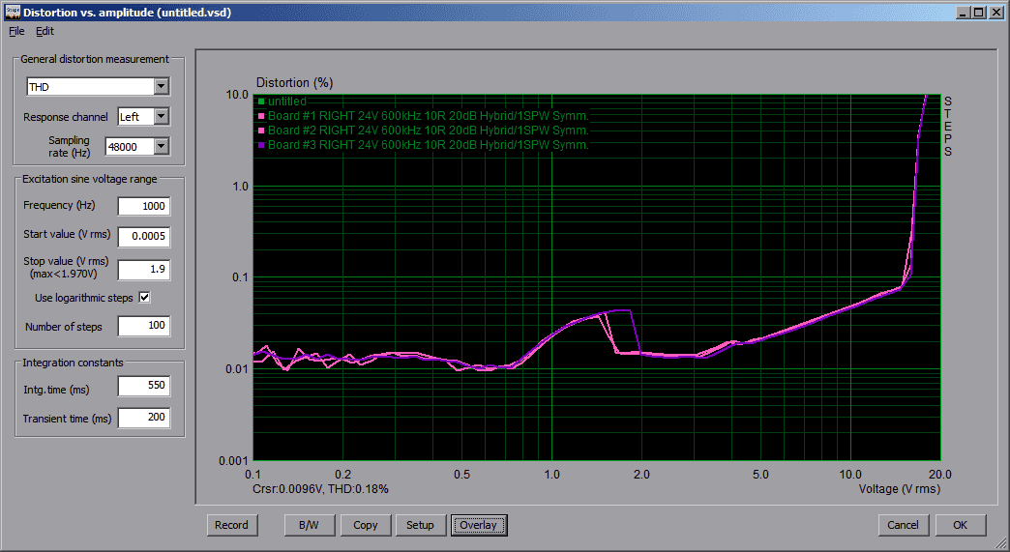Click the Overlay button
The height and width of the screenshot is (552, 1010).
pos(478,525)
